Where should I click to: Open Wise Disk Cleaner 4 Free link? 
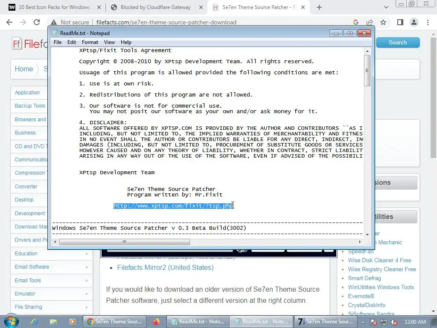[x=379, y=260]
